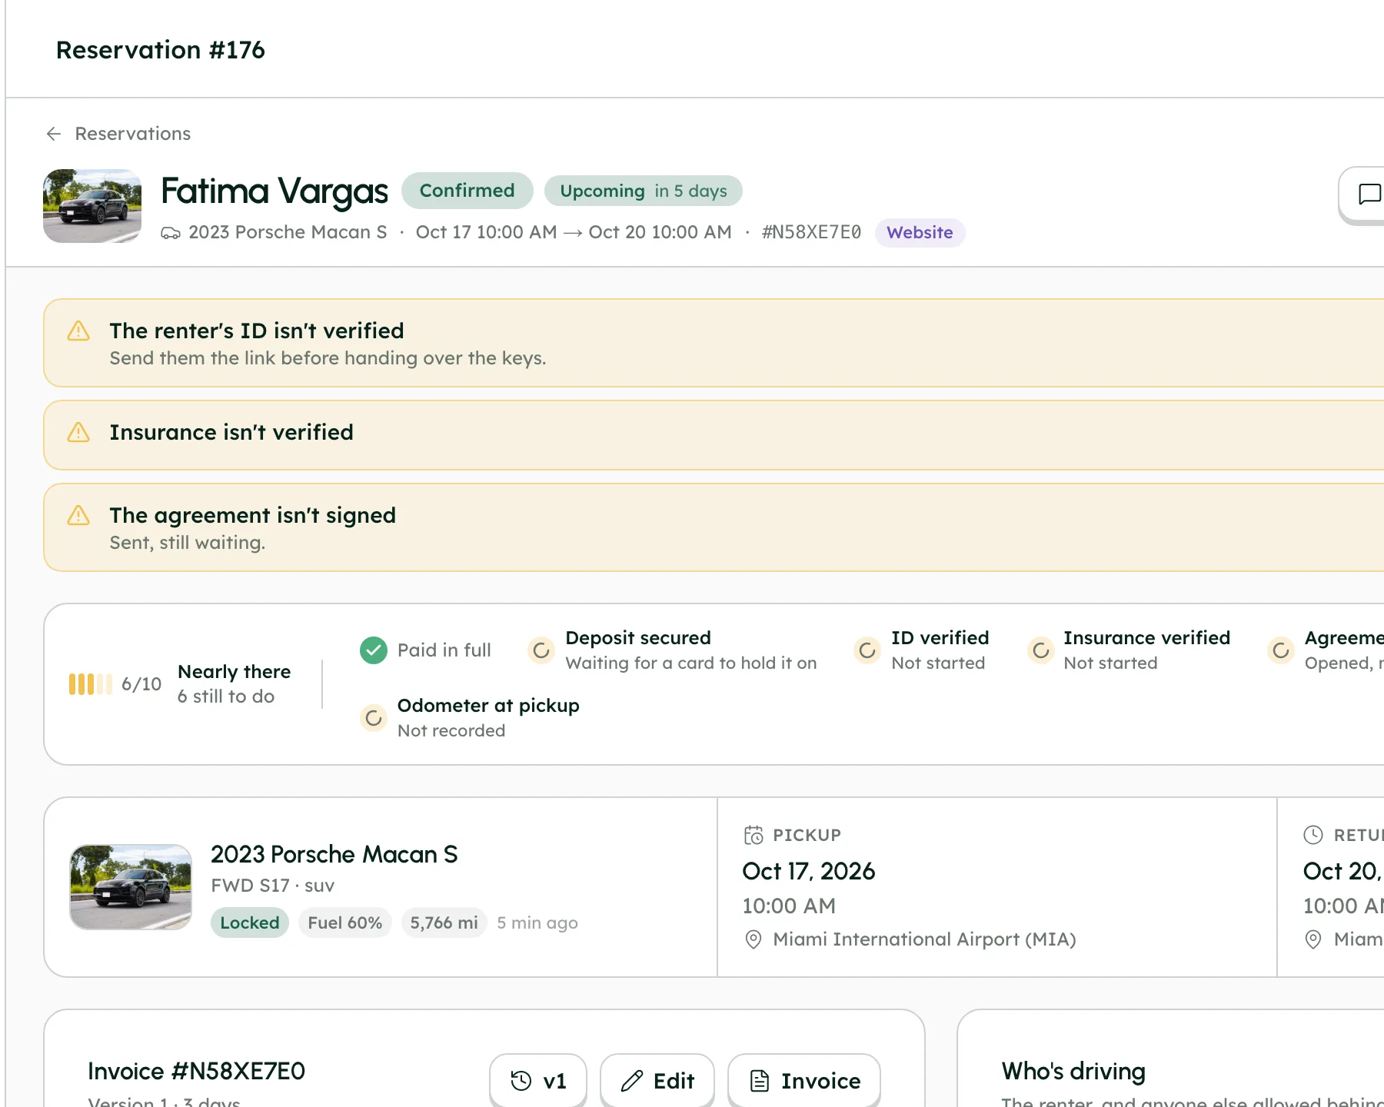This screenshot has width=1384, height=1107.
Task: Click the Insurance verified pending status icon
Action: click(1041, 650)
